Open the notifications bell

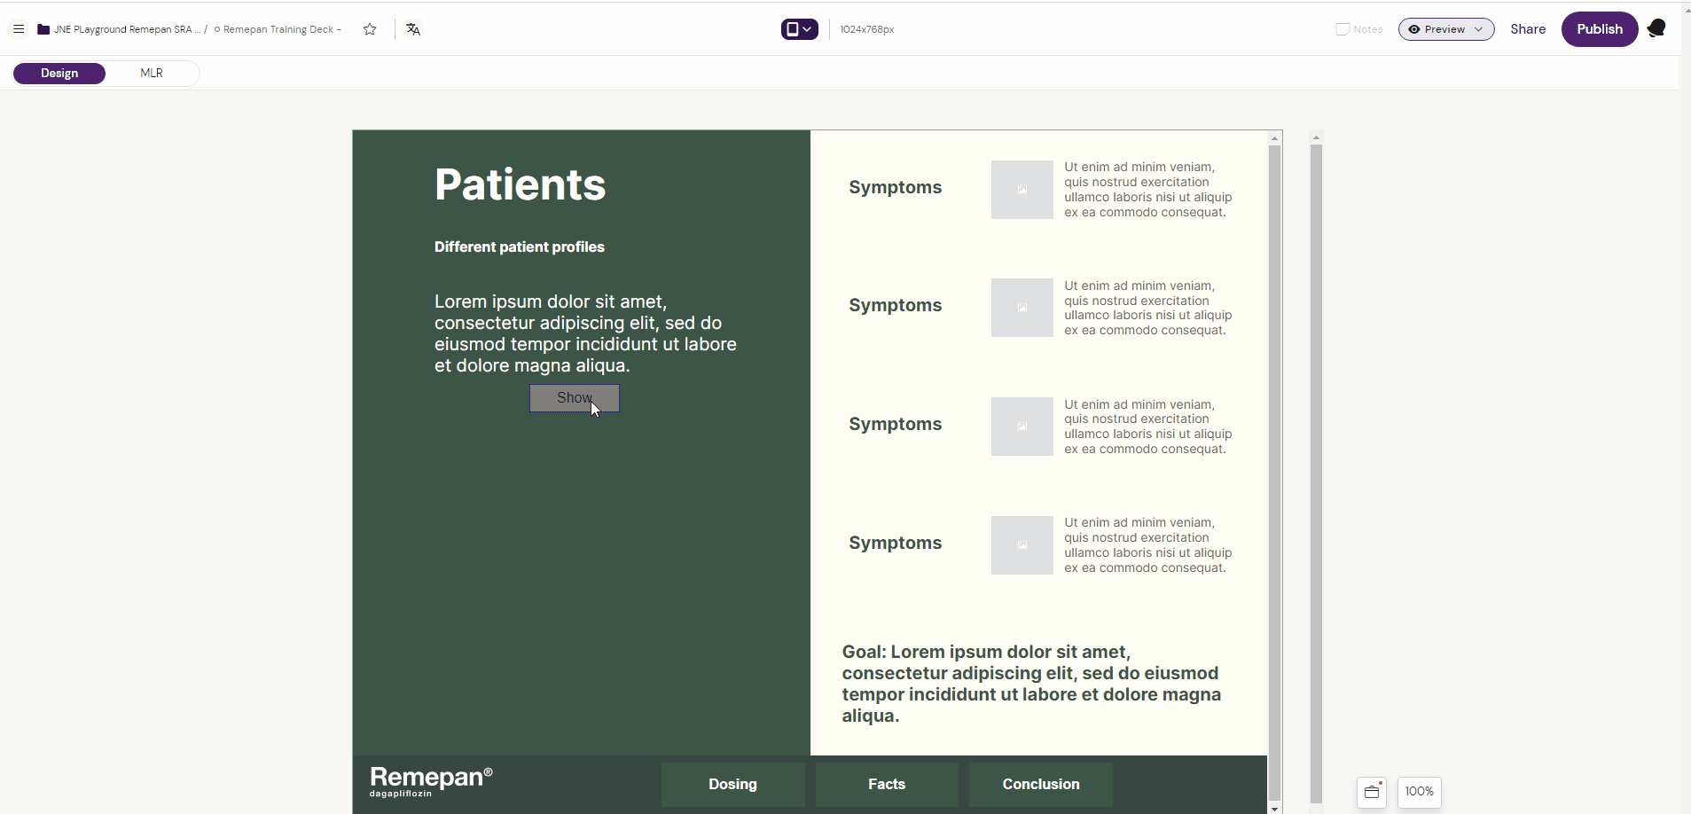click(1656, 29)
